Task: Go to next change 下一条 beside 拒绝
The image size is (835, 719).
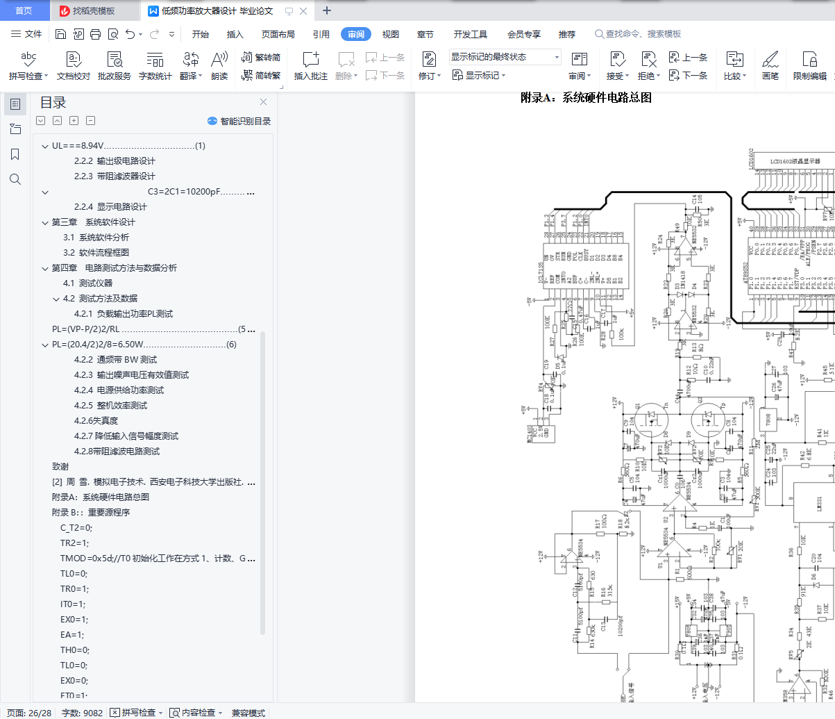Action: (x=688, y=76)
